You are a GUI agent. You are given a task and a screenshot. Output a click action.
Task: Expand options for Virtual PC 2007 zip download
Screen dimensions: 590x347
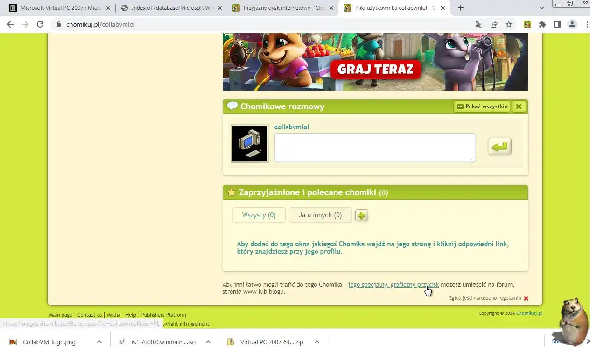point(317,342)
